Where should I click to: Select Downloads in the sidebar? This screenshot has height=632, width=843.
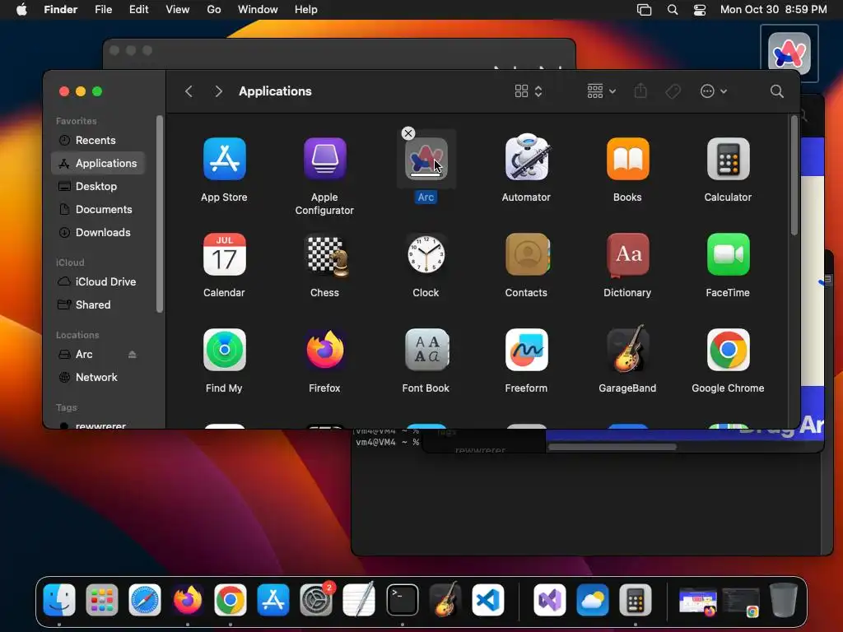(98, 233)
